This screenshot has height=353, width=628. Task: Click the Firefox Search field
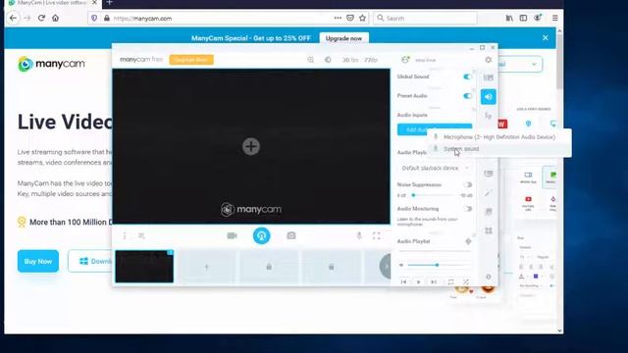click(425, 18)
